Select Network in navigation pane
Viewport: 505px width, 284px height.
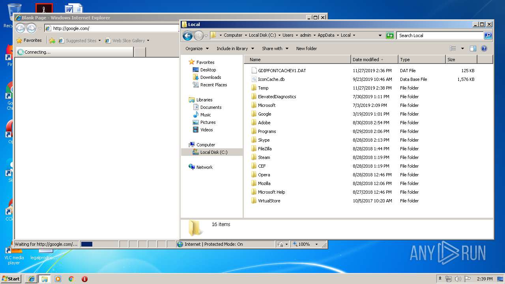pos(200,167)
